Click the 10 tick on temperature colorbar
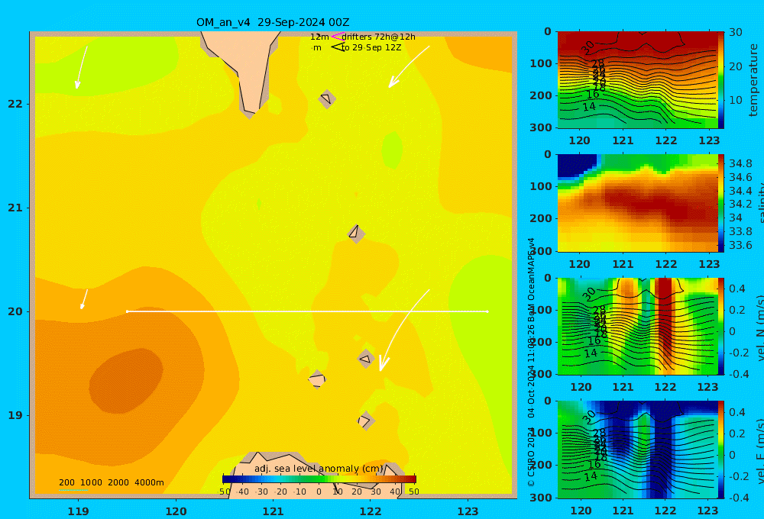764x519 pixels. click(735, 100)
